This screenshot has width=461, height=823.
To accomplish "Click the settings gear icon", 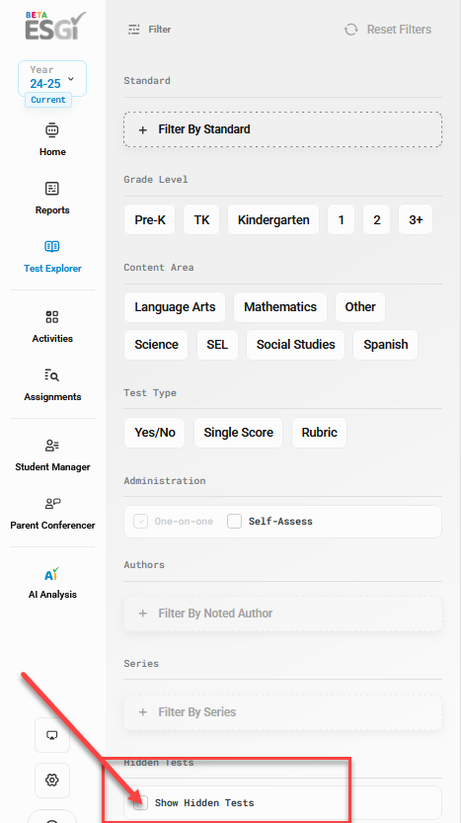I will point(52,780).
